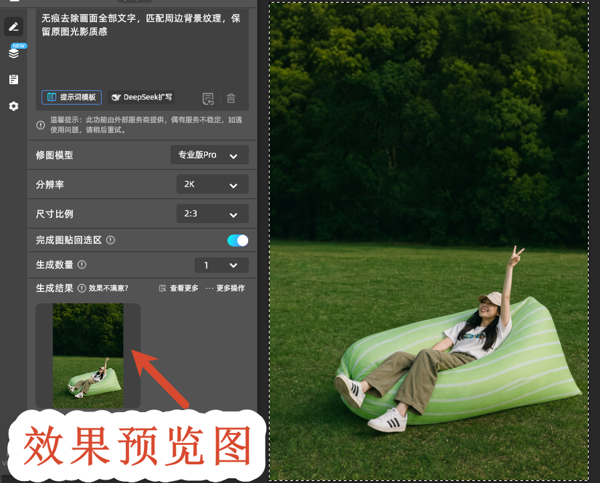Image resolution: width=600 pixels, height=483 pixels.
Task: Click the prompt history icon beside trash
Action: click(x=208, y=99)
